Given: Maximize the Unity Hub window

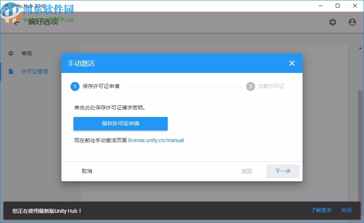Looking at the screenshot, I should [338, 6].
